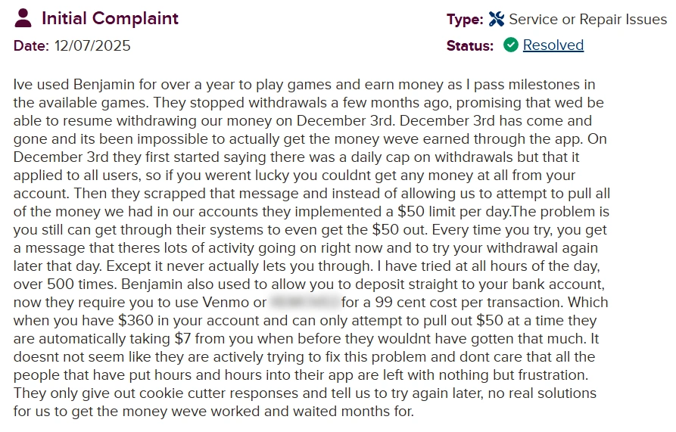
Task: Click the bold Status label
Action: coord(469,45)
